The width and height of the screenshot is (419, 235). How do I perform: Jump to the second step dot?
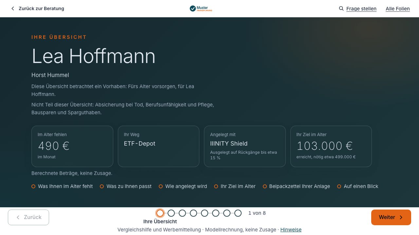click(171, 213)
